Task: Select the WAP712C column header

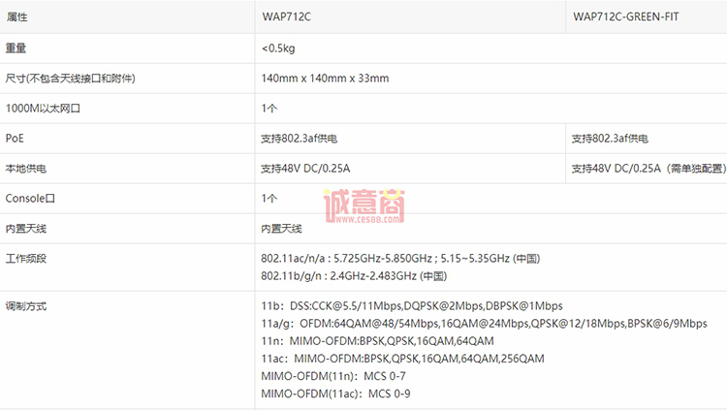Action: (287, 16)
